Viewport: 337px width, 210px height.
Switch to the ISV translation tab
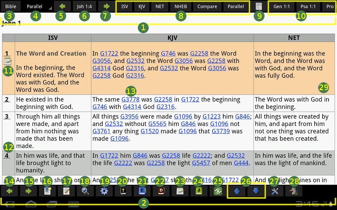(x=125, y=7)
